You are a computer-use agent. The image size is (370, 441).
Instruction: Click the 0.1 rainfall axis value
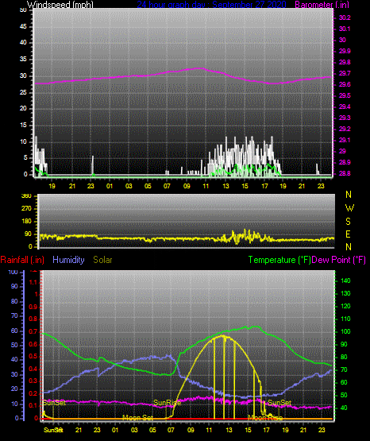click(33, 405)
